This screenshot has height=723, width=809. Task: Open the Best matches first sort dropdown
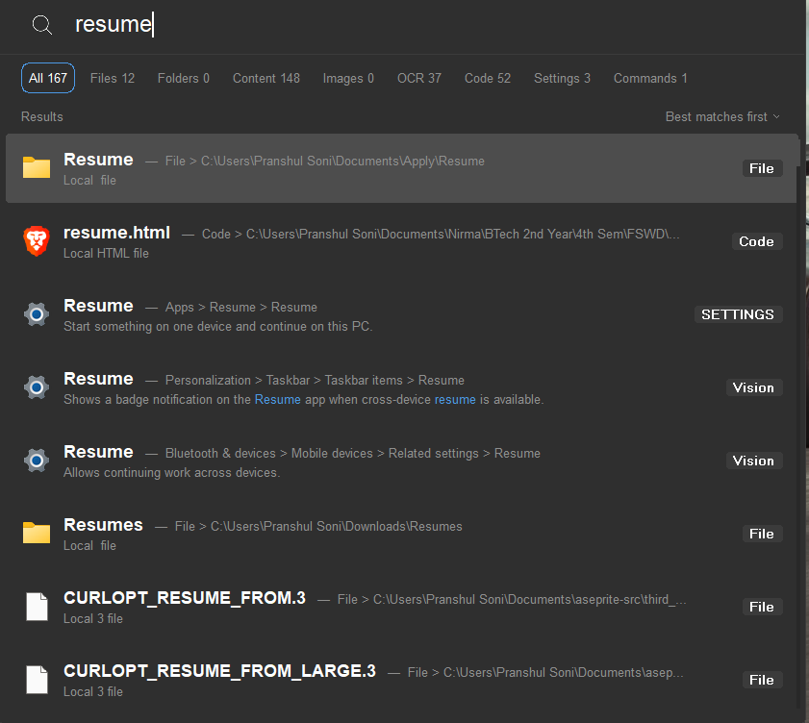click(x=722, y=117)
